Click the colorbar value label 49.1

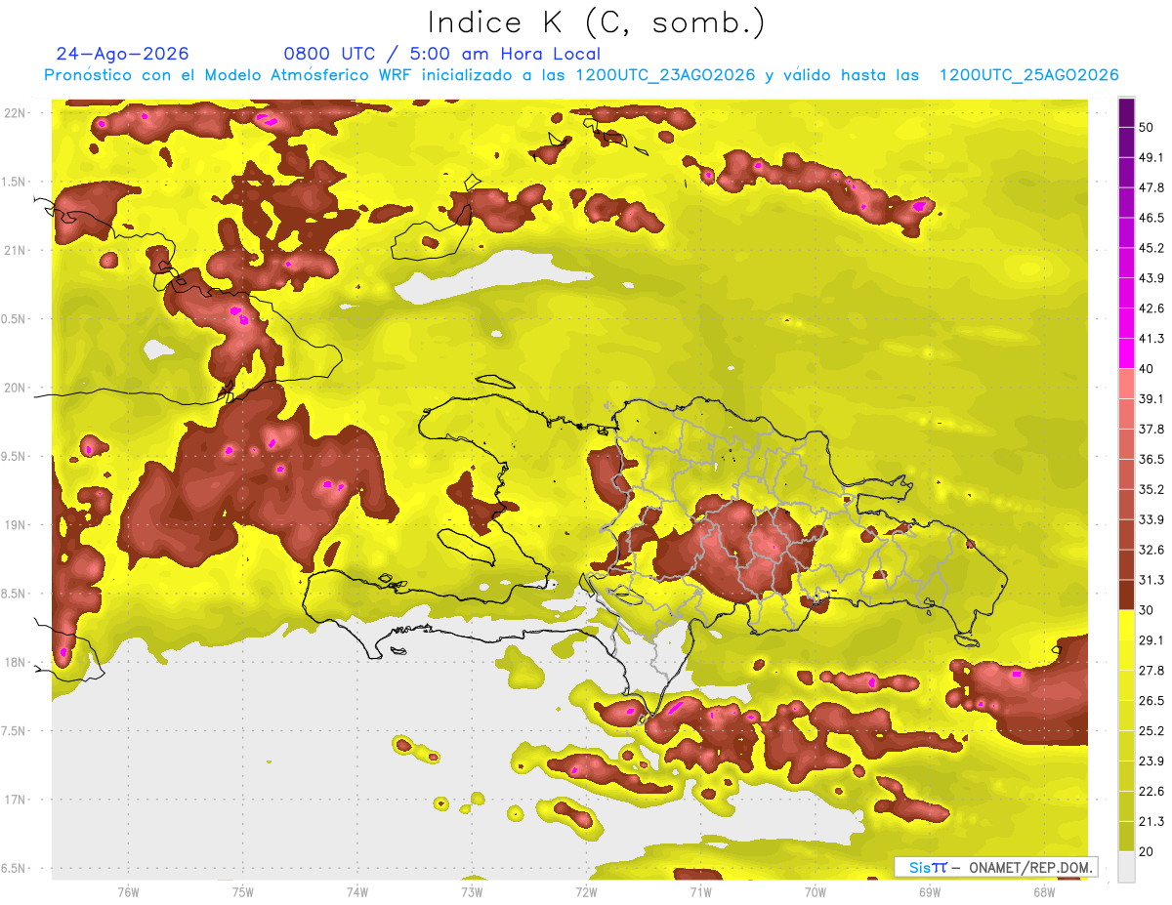click(1151, 157)
